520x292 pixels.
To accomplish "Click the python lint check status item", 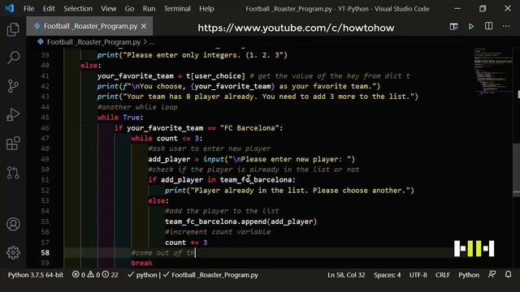I will point(142,275).
